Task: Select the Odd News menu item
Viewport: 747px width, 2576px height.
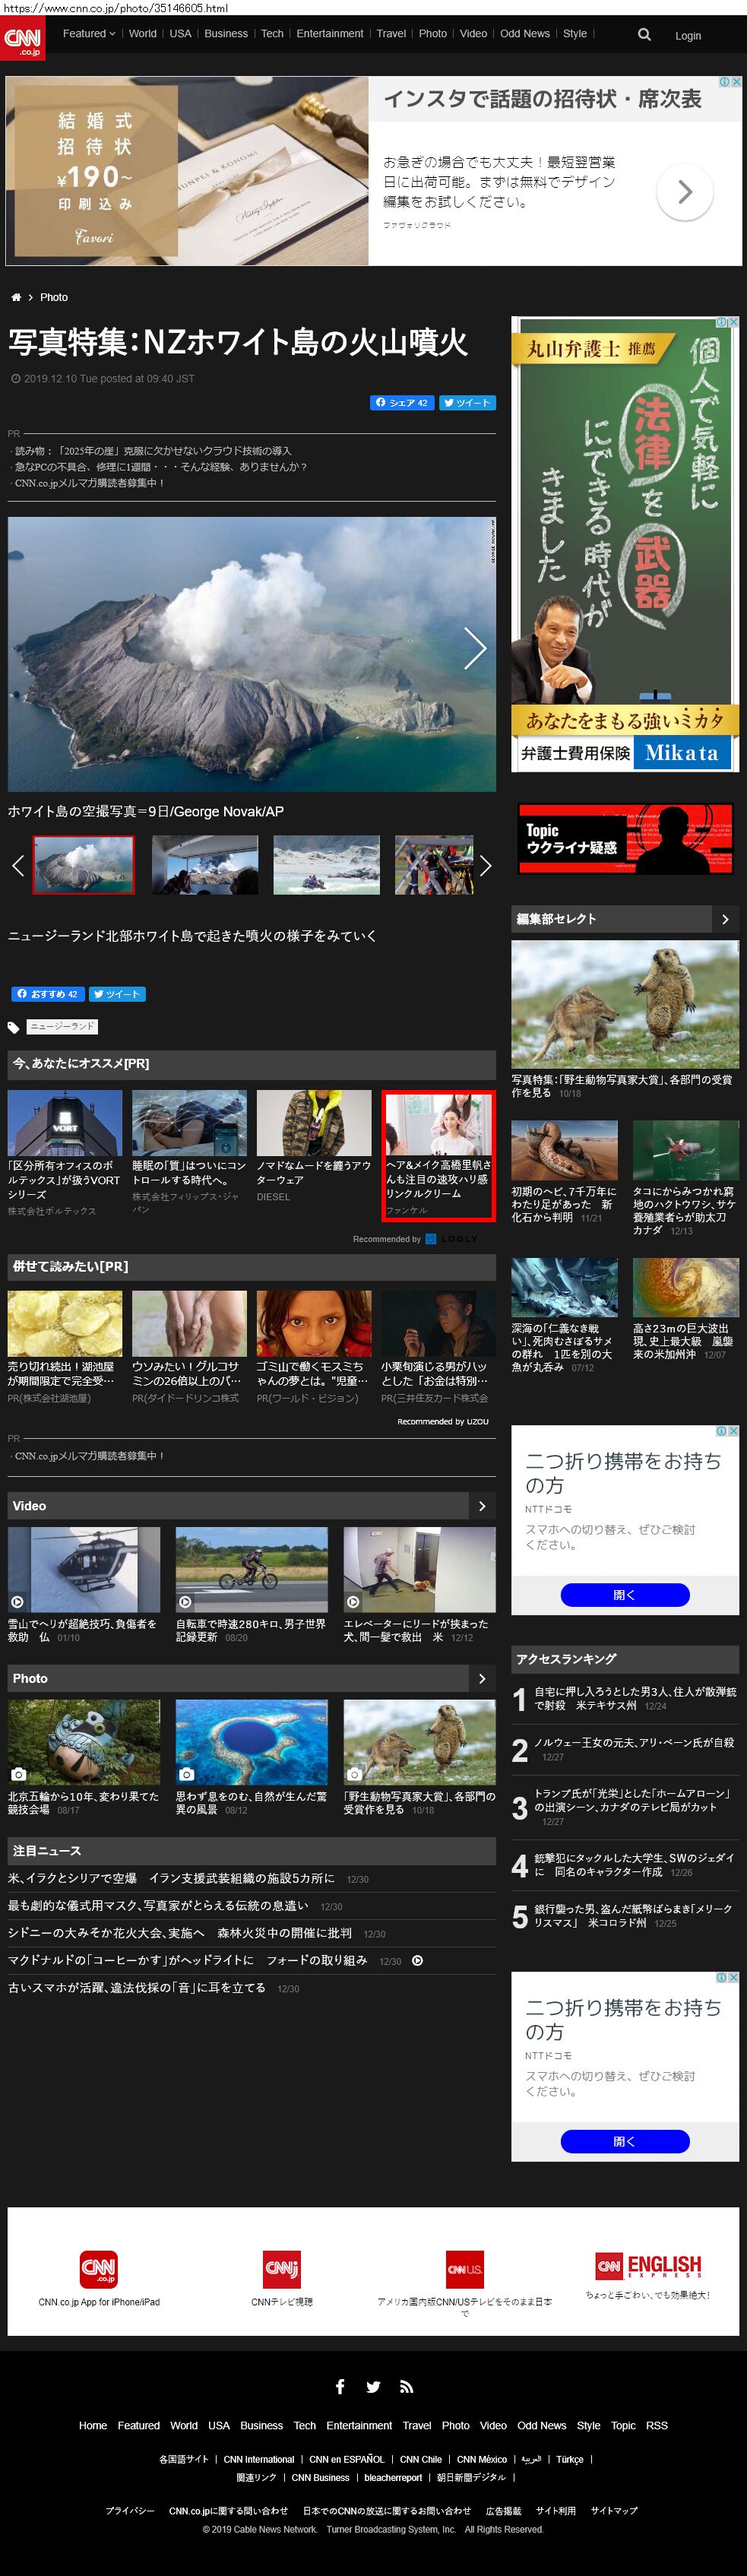Action: coord(524,34)
